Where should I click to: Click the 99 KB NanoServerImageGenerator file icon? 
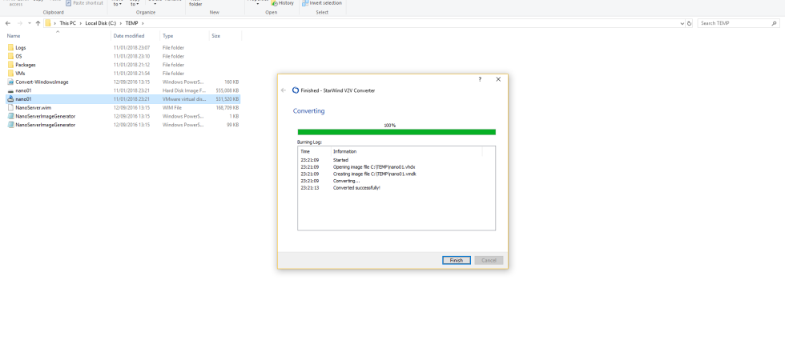(x=10, y=125)
